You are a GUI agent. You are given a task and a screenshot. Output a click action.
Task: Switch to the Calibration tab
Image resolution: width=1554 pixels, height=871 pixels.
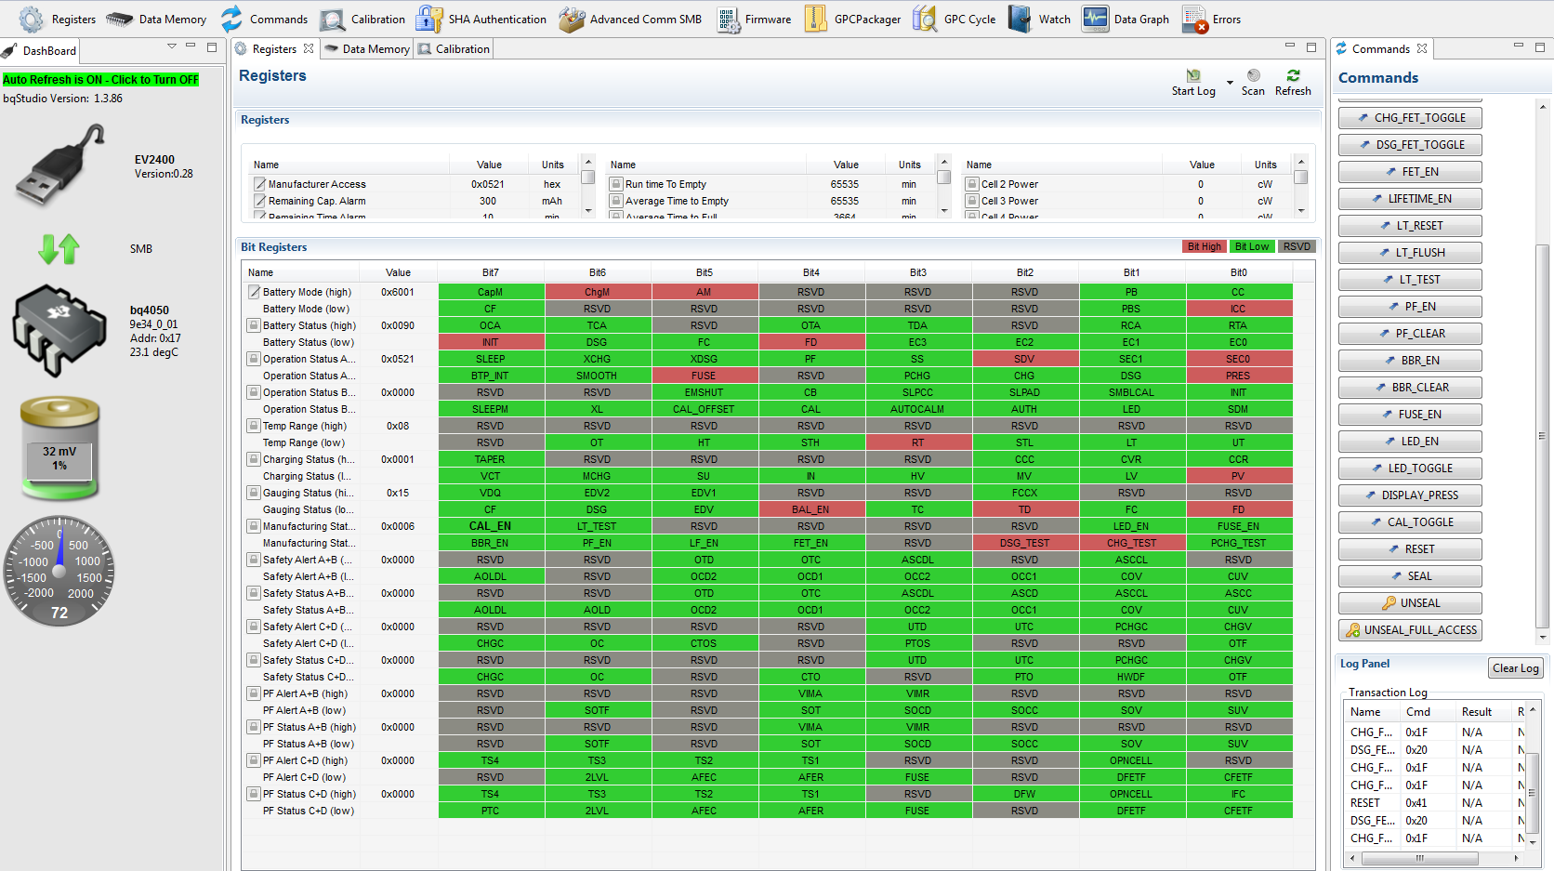(454, 49)
